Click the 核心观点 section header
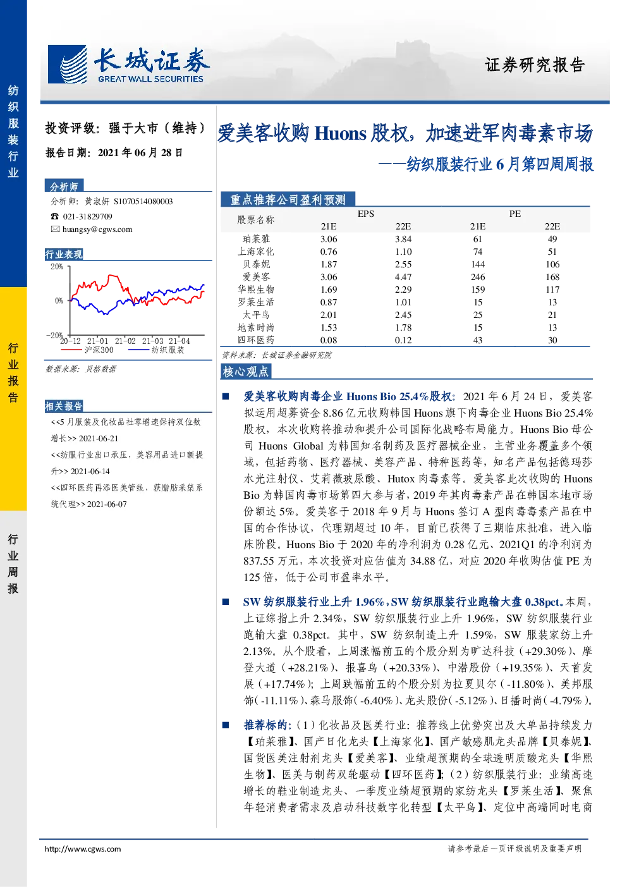 pyautogui.click(x=246, y=372)
